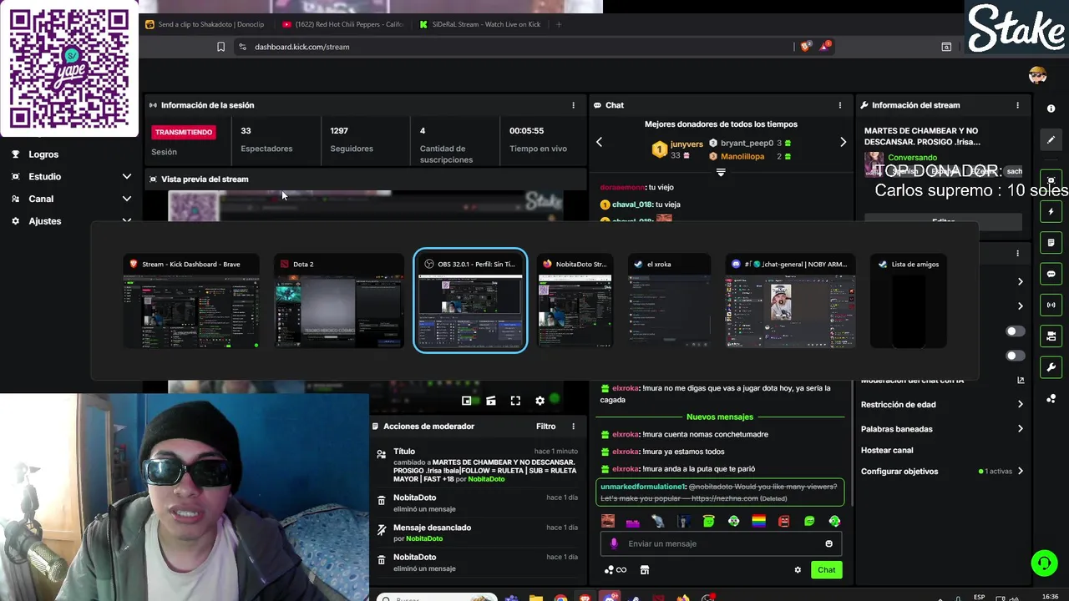1069x601 pixels.
Task: Toggle theater mode icon under stream preview
Action: pos(491,401)
